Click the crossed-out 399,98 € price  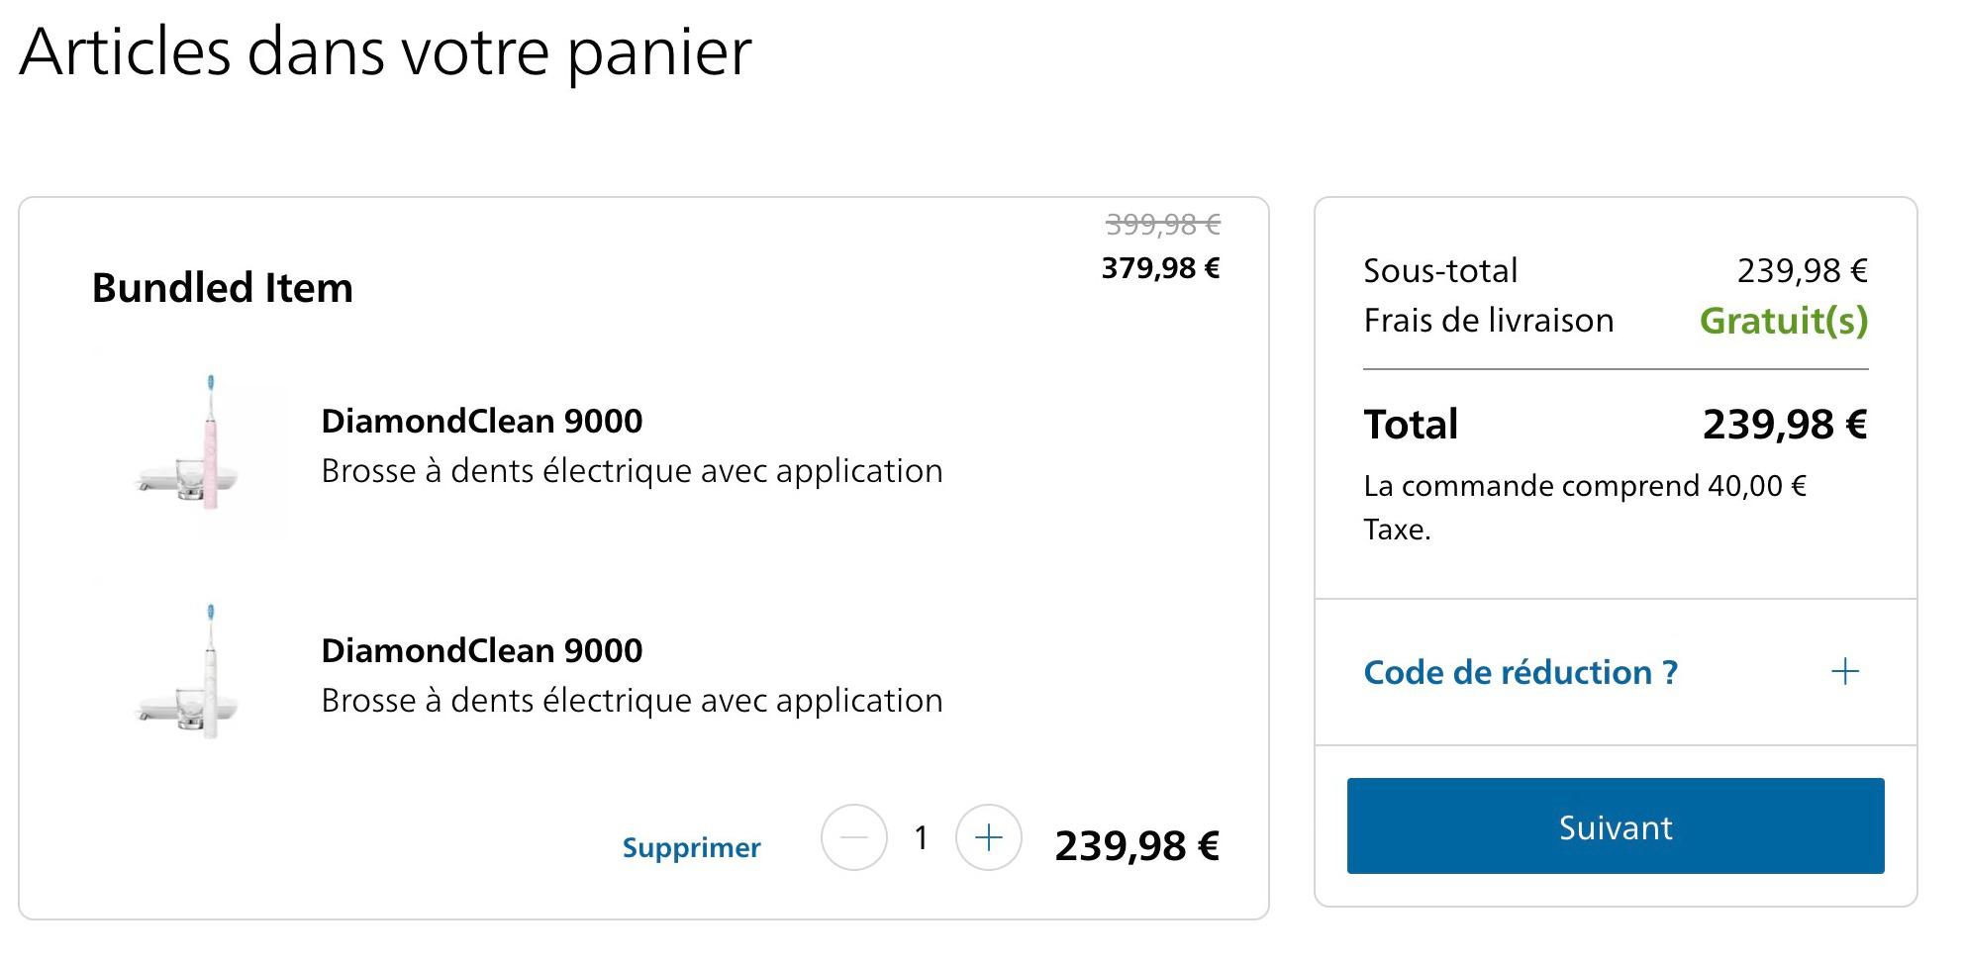click(1163, 225)
